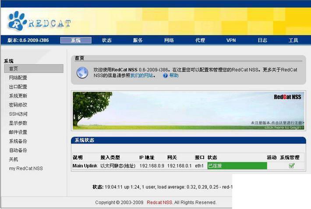Click the Redcat NSS footer link
311x209 pixels.
[x=160, y=202]
